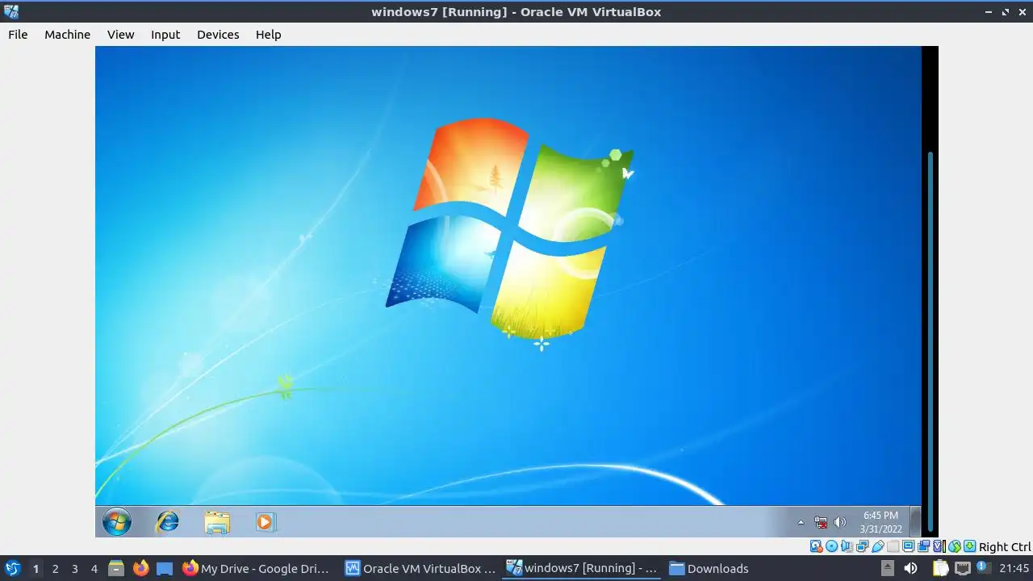Click the Windows 7 clock showing 6:45 PM
The image size is (1033, 581).
pyautogui.click(x=880, y=522)
